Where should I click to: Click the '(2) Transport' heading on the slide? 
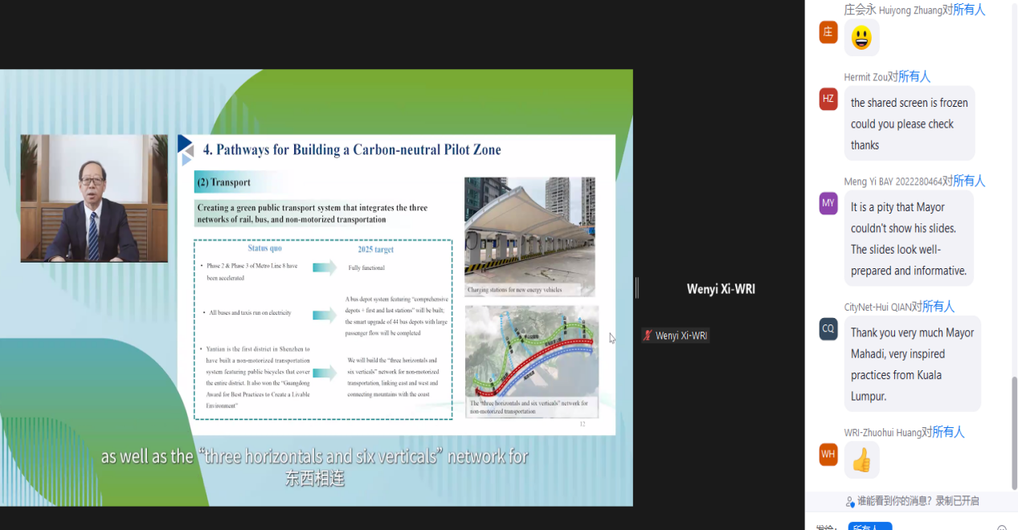tap(224, 182)
